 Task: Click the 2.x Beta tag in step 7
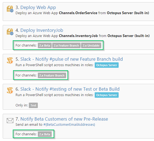pos(45,134)
